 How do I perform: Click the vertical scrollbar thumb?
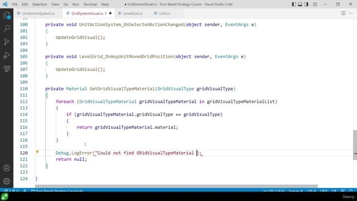click(x=355, y=145)
